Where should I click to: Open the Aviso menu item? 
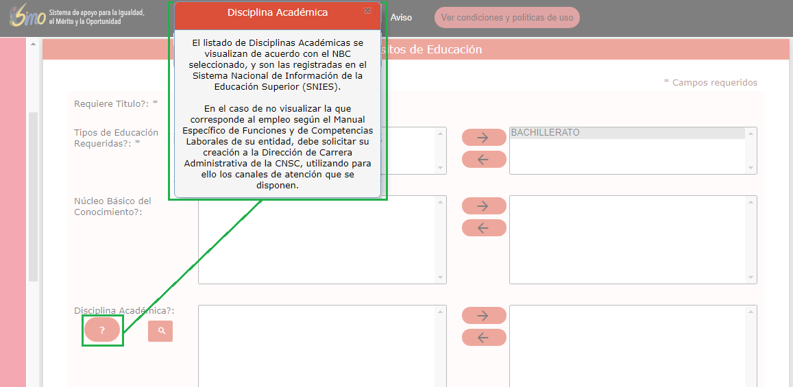[401, 18]
